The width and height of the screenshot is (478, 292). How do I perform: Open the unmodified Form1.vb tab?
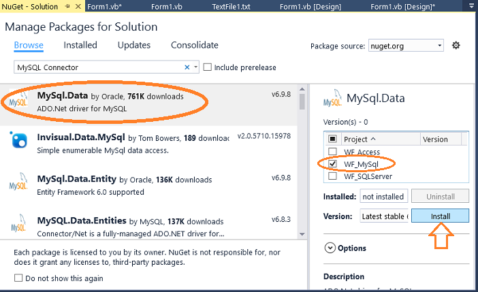(x=166, y=6)
